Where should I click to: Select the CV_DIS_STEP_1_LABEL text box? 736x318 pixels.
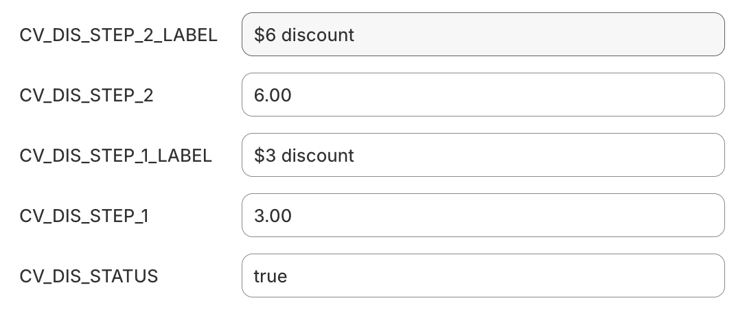(x=483, y=155)
